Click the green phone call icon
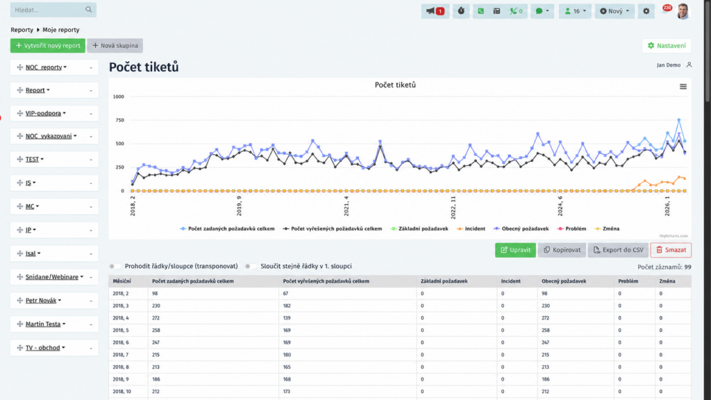The height and width of the screenshot is (400, 711). click(x=480, y=11)
